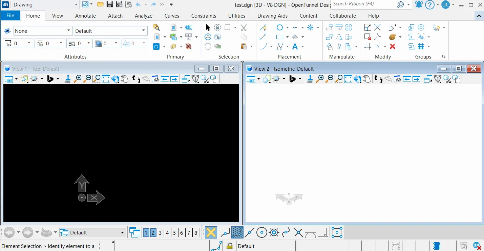Open the Explorer icon in Primary group
This screenshot has width=484, height=251.
156,27
